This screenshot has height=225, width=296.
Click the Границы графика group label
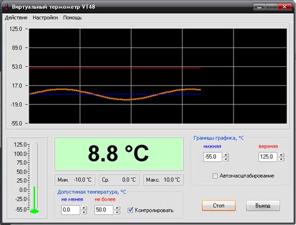219,138
